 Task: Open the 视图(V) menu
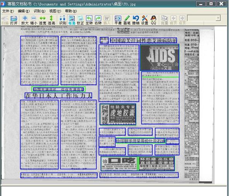(x=55, y=11)
